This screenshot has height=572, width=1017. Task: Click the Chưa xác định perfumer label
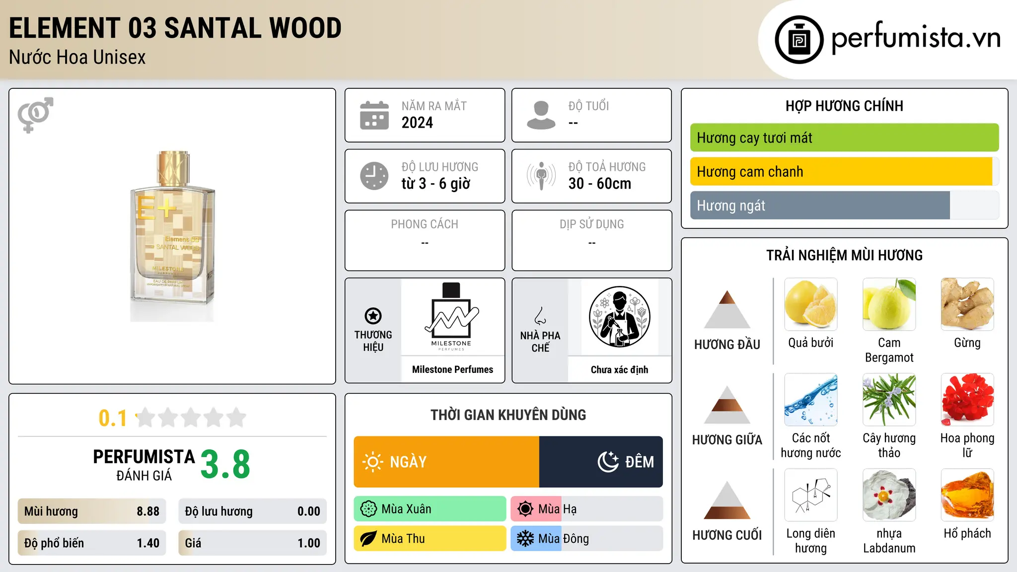619,369
